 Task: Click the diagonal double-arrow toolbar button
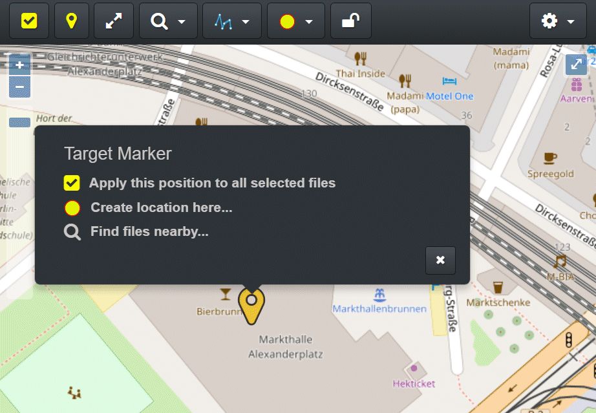tap(114, 21)
